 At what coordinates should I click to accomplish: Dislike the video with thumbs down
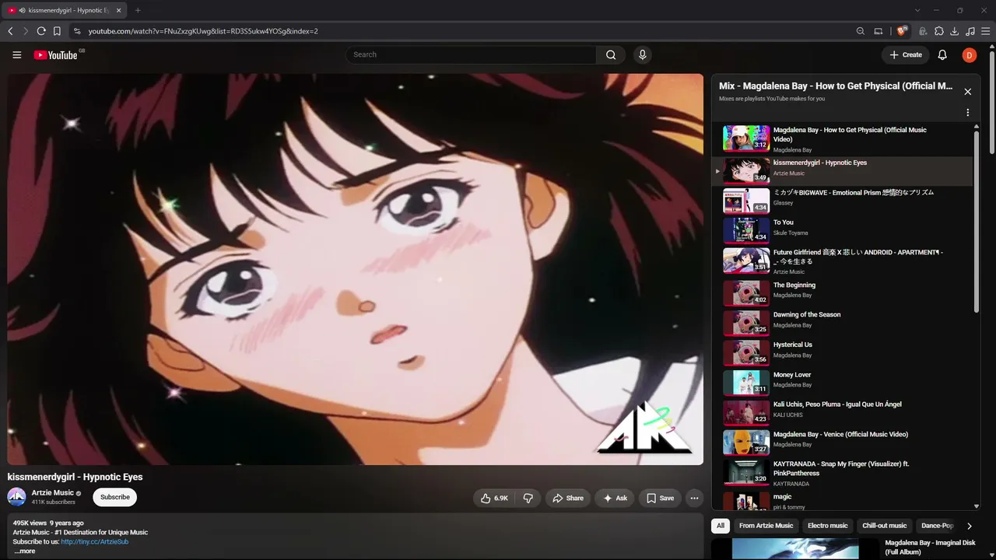click(528, 498)
